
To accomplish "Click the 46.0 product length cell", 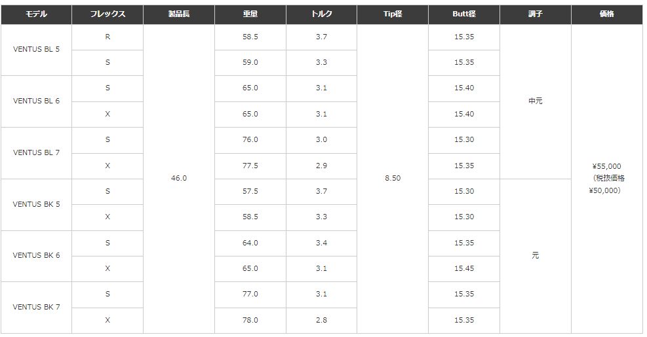I will pos(178,178).
